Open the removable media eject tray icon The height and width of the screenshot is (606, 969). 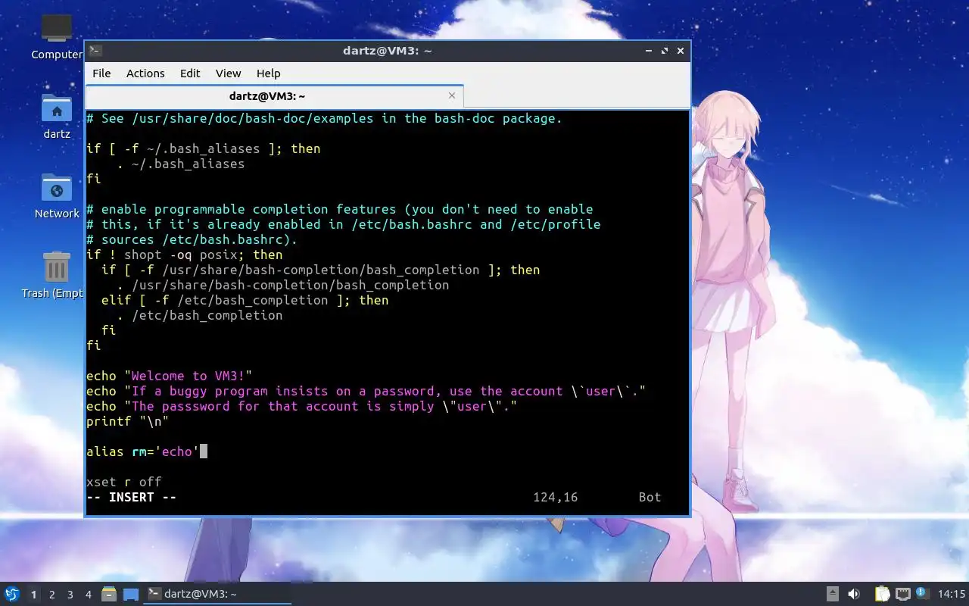pos(833,594)
